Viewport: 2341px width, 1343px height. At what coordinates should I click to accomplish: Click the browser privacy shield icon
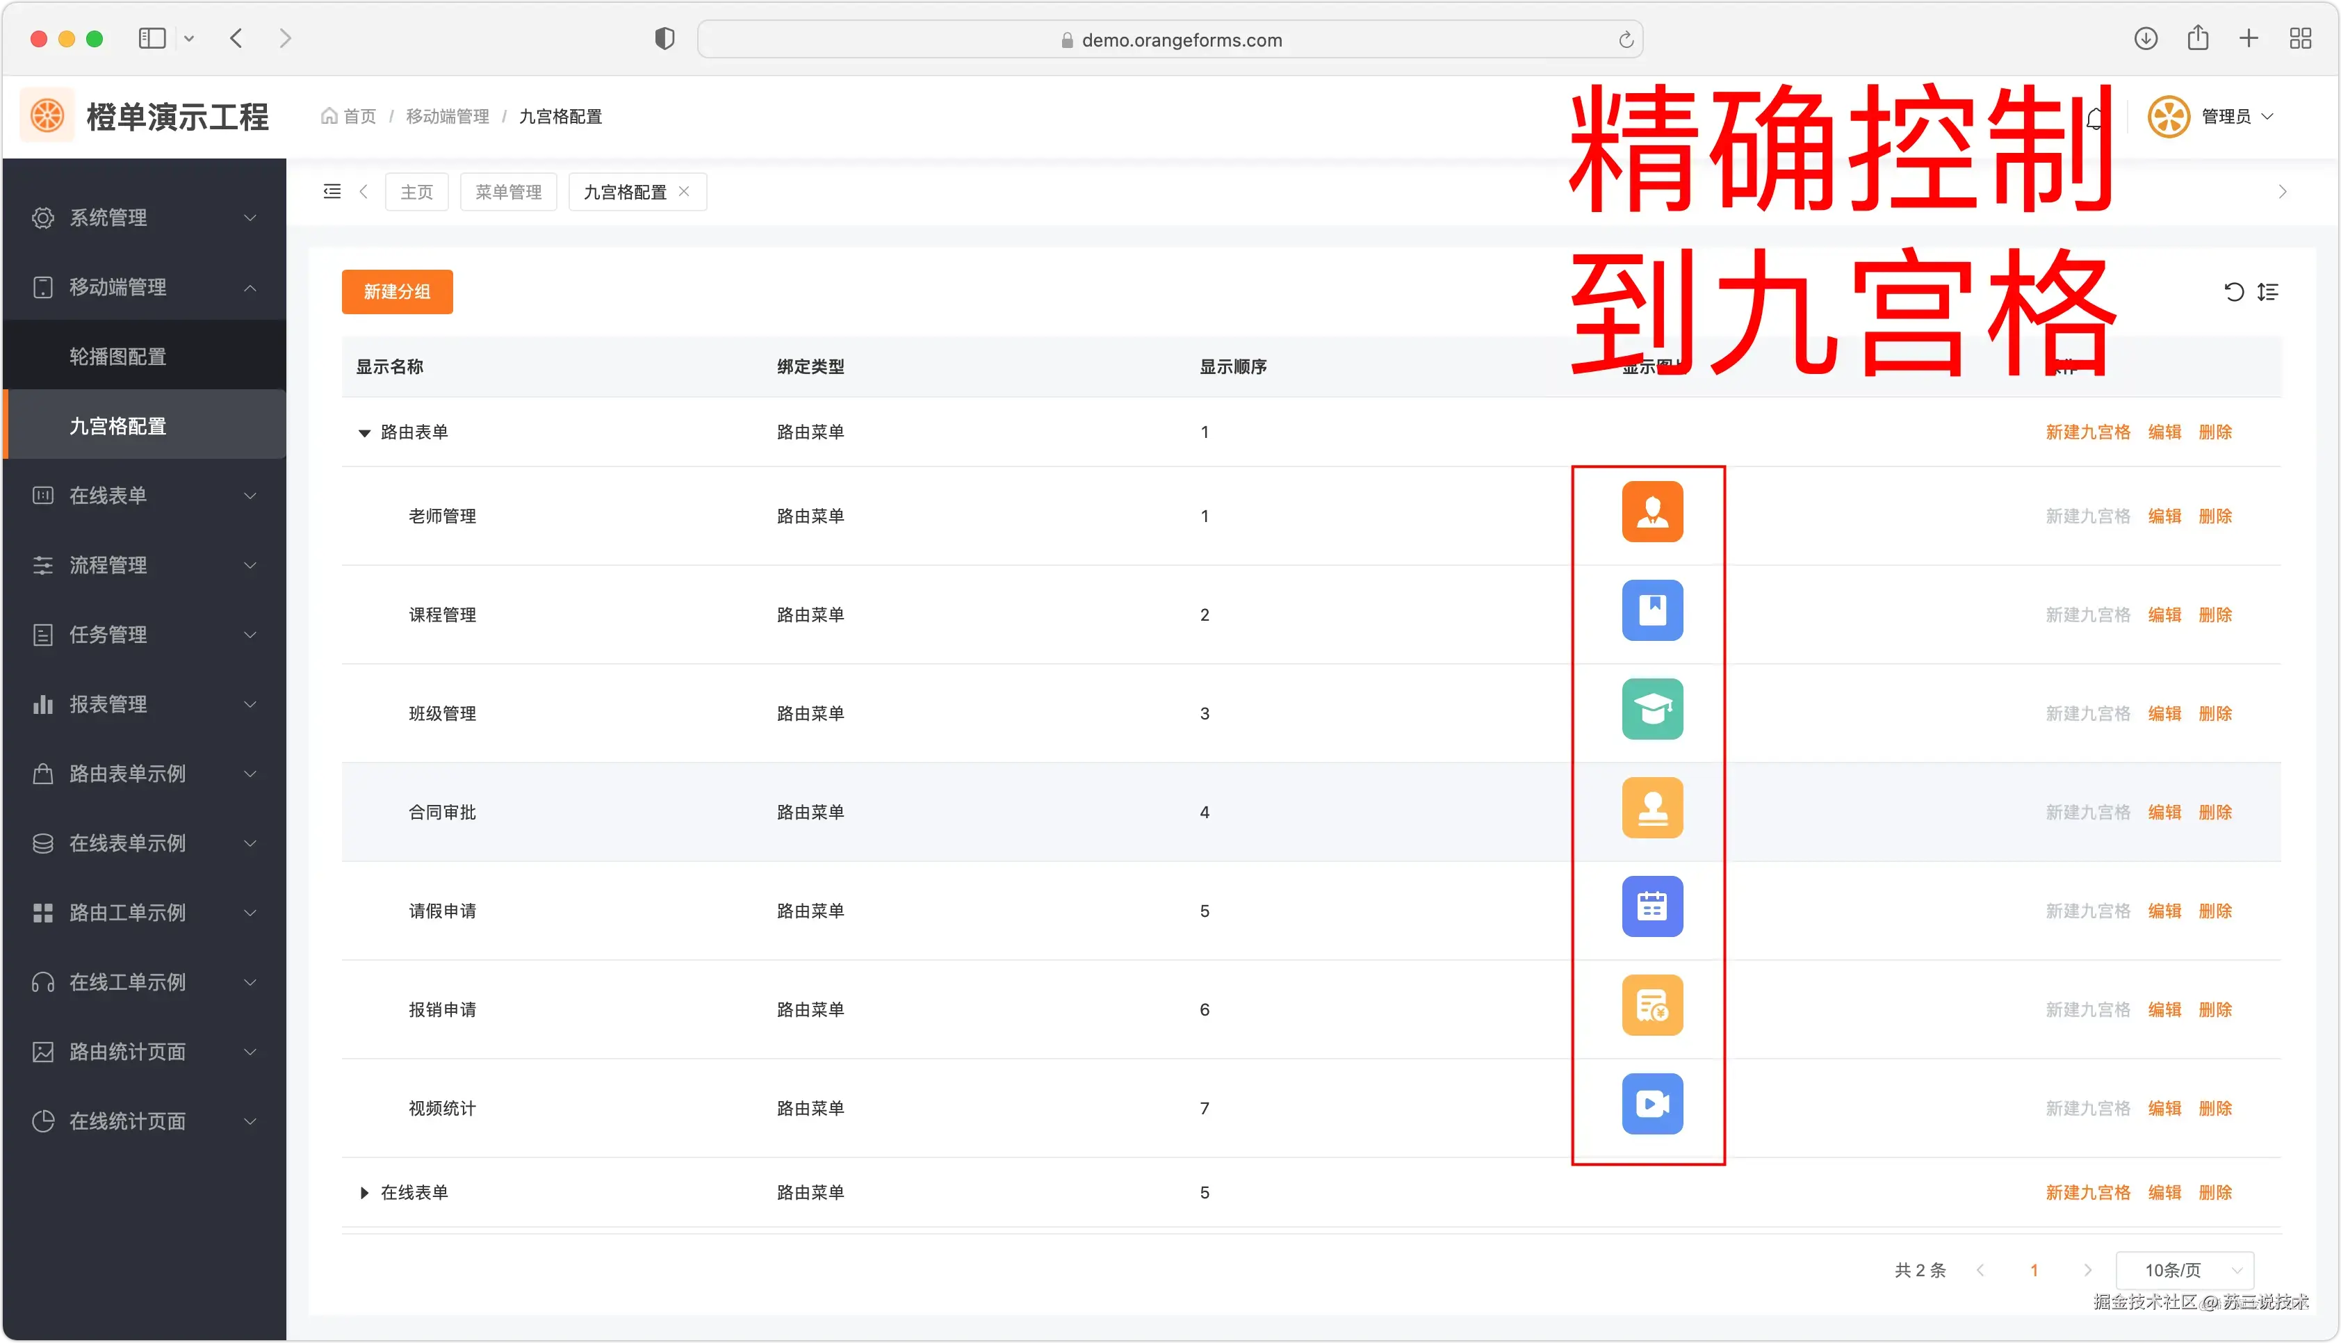tap(664, 39)
